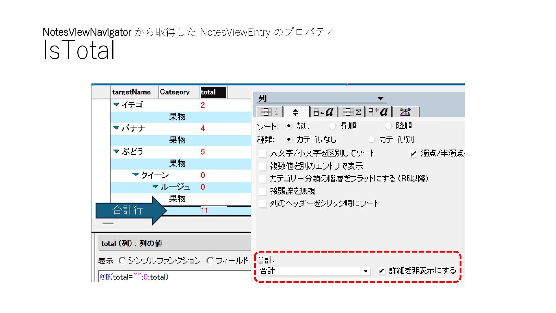Image resolution: width=556 pixels, height=313 pixels.
Task: Open the 列 properties box selector dropdown
Action: click(380, 99)
